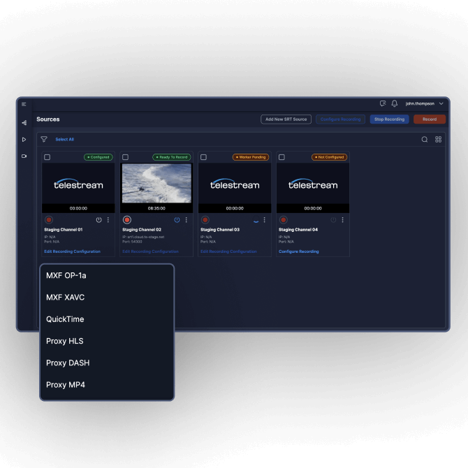
Task: Expand the john.thompson user dropdown
Action: [x=423, y=103]
